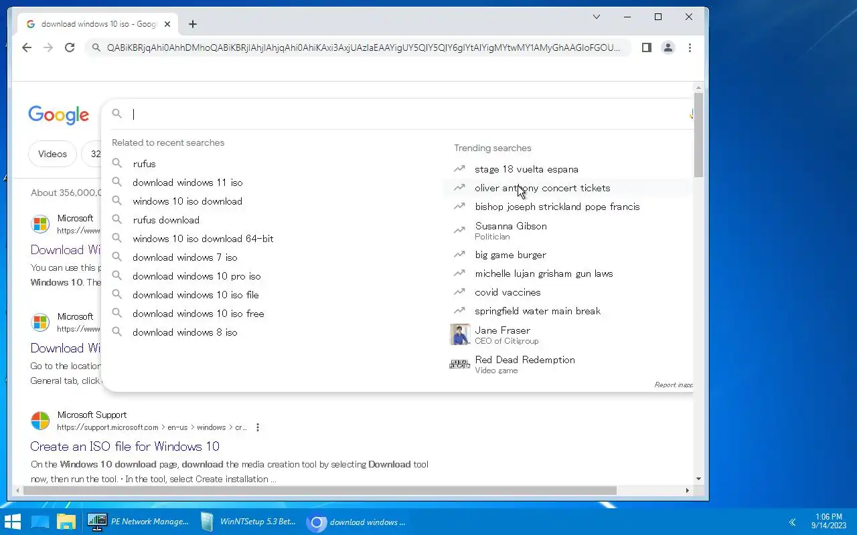
Task: Click the Red Dead Redemption logo thumbnail
Action: pyautogui.click(x=460, y=364)
